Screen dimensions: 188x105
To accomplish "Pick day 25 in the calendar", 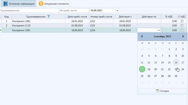I will tap(142, 76).
